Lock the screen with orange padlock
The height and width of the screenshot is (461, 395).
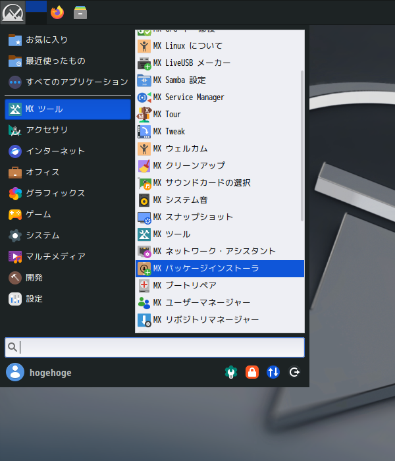click(252, 372)
